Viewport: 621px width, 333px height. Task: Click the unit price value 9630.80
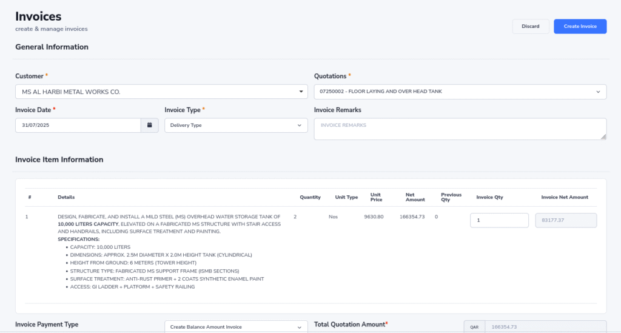pos(374,217)
